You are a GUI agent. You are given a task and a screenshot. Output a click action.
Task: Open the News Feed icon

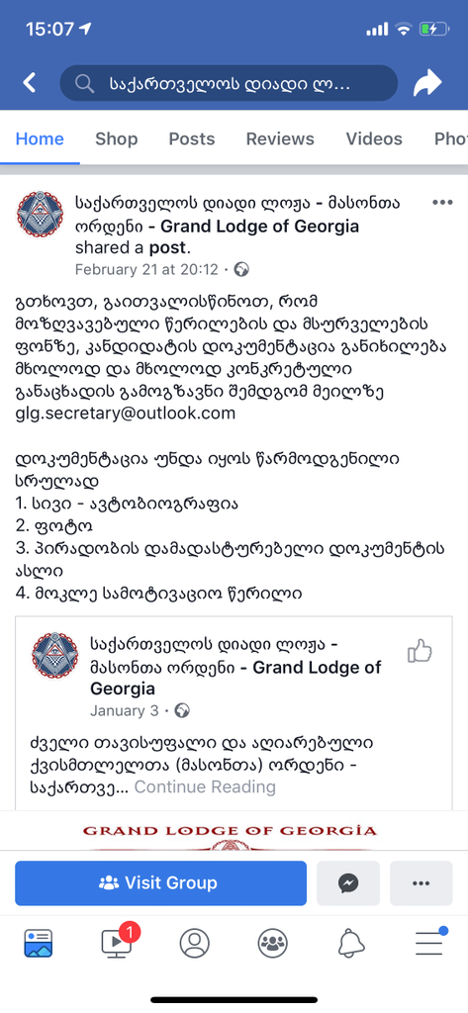coord(39,944)
